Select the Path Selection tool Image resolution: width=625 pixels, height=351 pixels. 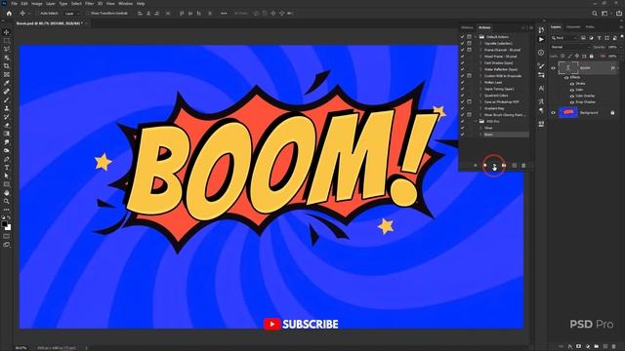[7, 175]
